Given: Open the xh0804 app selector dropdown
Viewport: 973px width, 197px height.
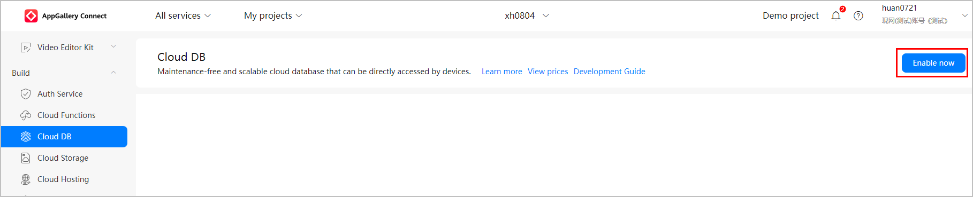Looking at the screenshot, I should (x=527, y=16).
